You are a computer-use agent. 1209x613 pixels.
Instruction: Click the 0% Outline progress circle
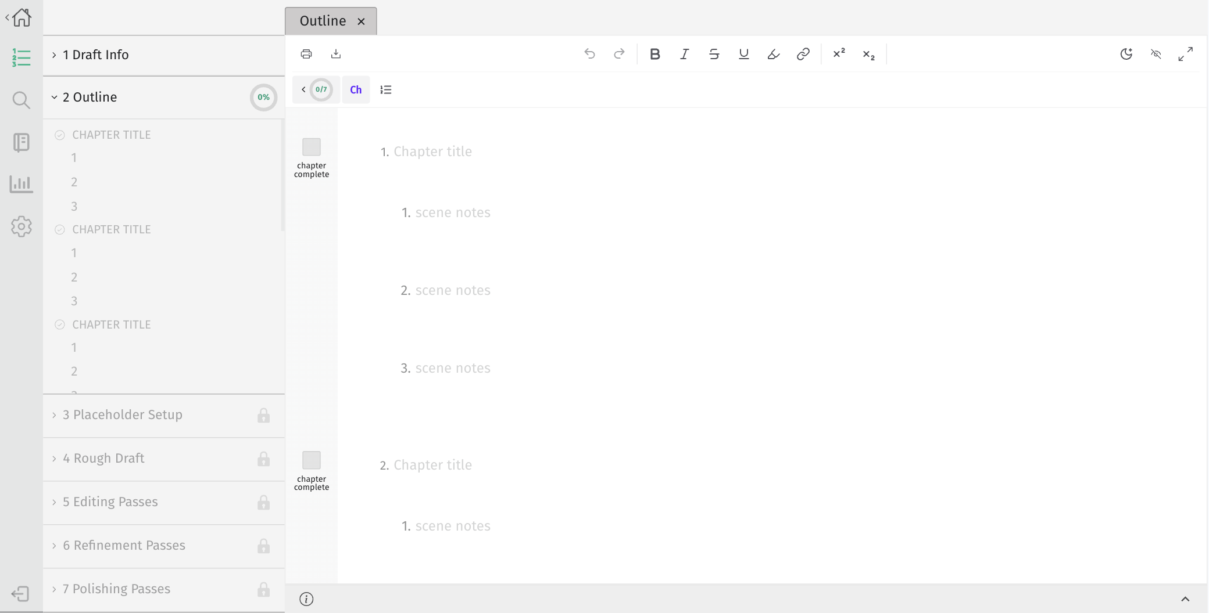click(x=263, y=97)
